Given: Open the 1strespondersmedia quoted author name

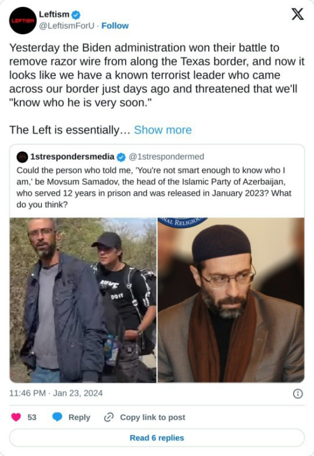Looking at the screenshot, I should click(x=72, y=157).
